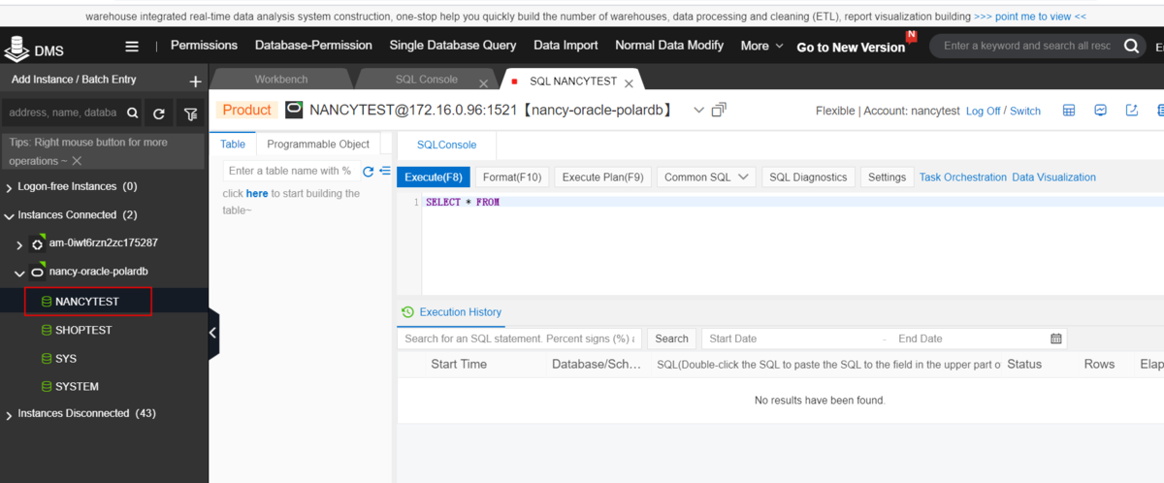Focus the instance address search field
This screenshot has height=483, width=1164.
pos(63,113)
